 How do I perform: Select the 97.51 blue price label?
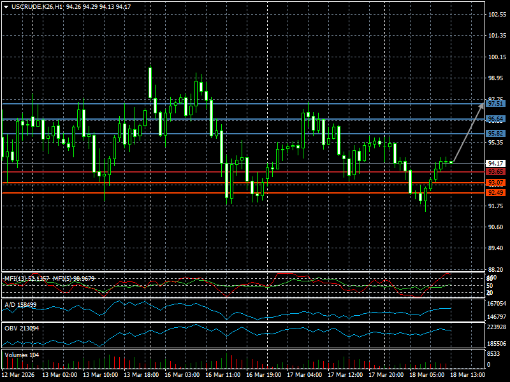496,104
